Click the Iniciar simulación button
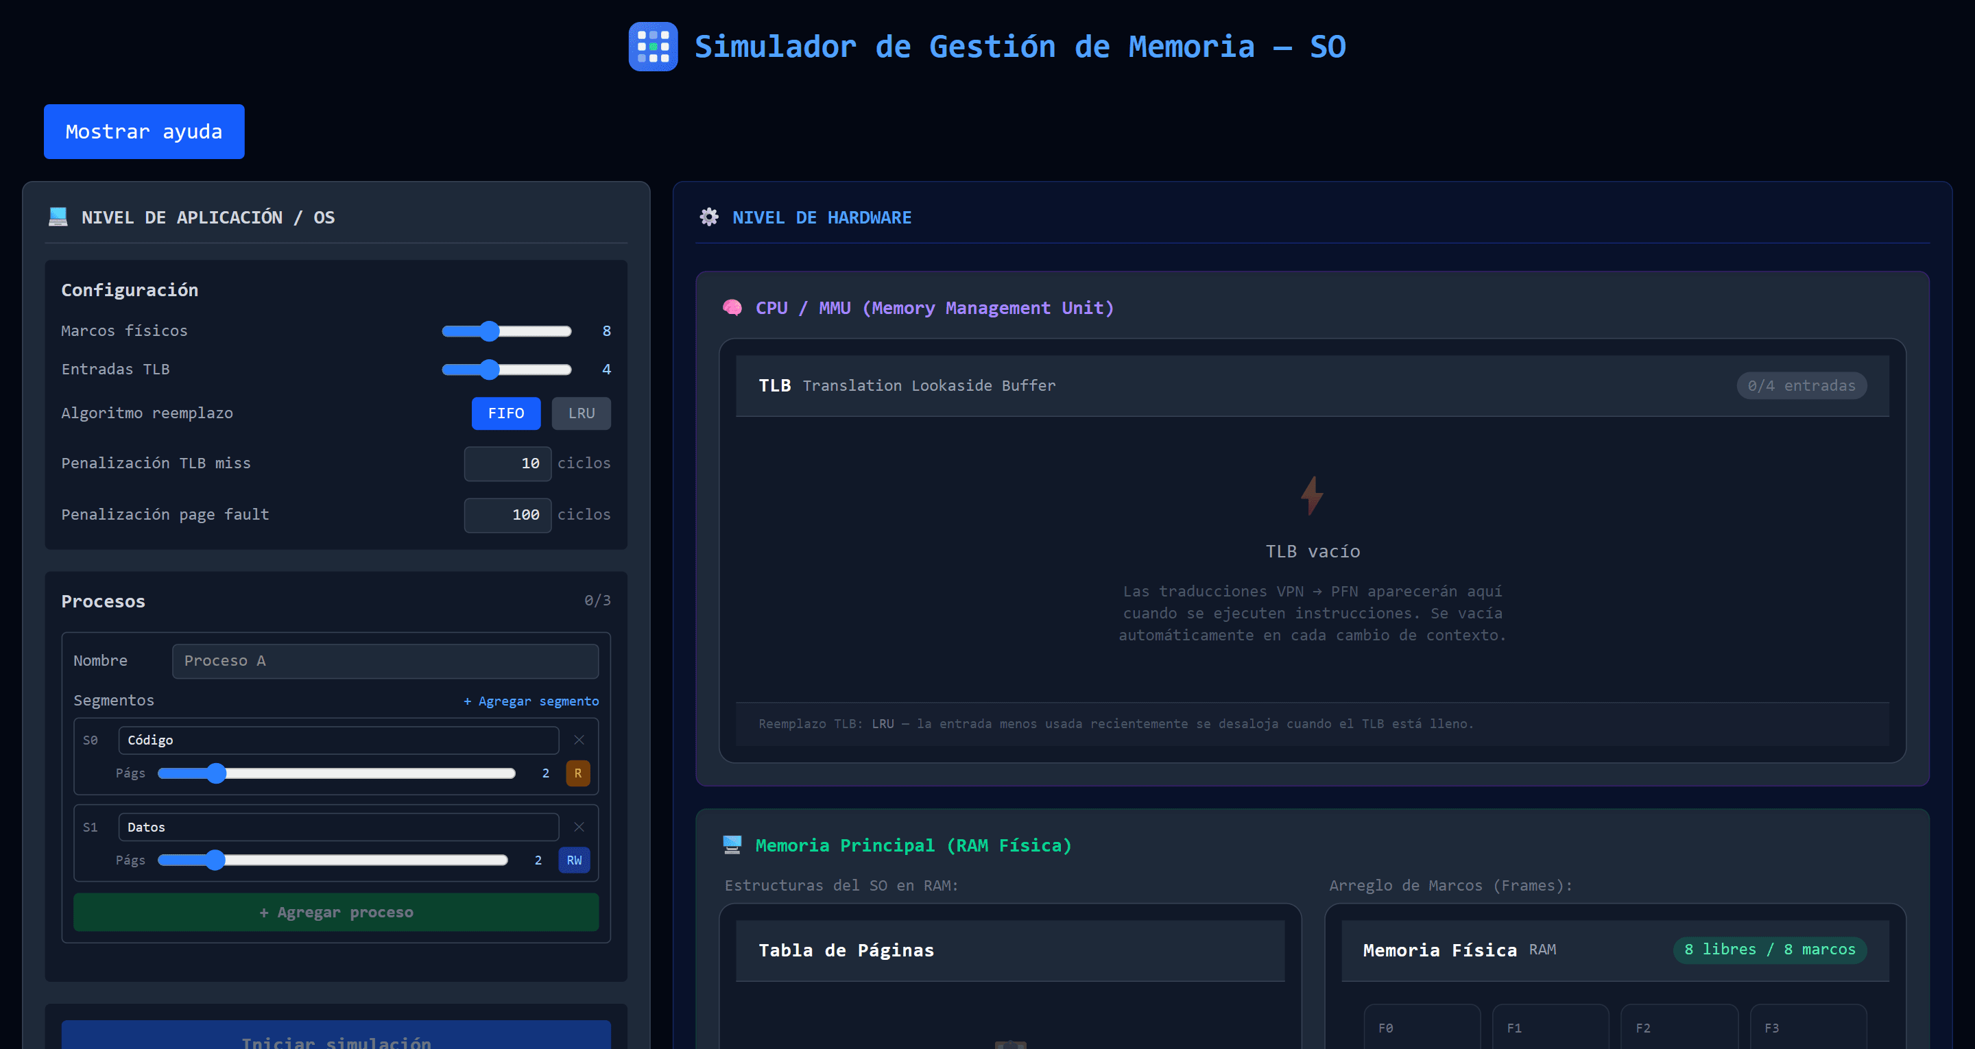The image size is (1975, 1049). [336, 1035]
